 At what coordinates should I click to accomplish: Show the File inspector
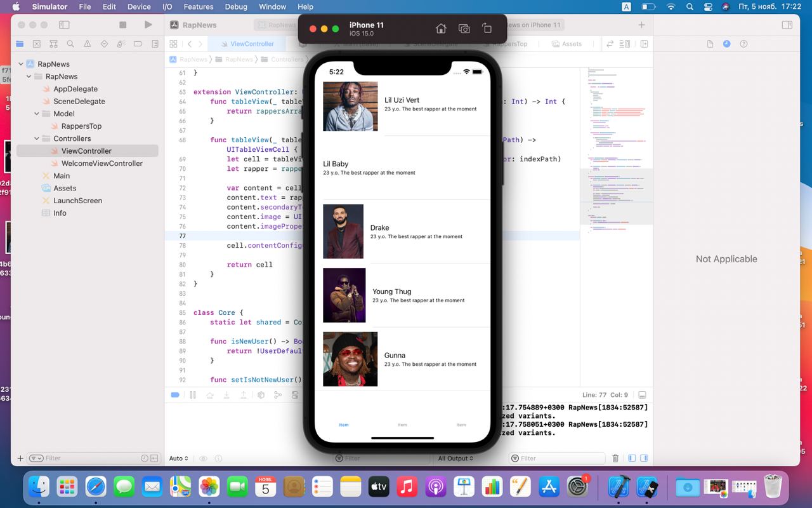pyautogui.click(x=710, y=44)
